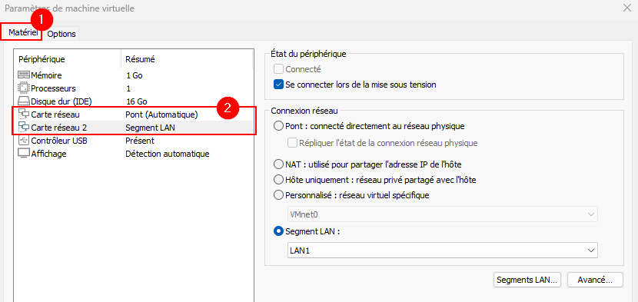Sort by the Périphérique column header

pos(68,59)
